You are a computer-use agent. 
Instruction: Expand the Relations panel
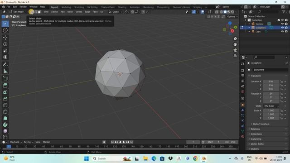tap(255, 129)
